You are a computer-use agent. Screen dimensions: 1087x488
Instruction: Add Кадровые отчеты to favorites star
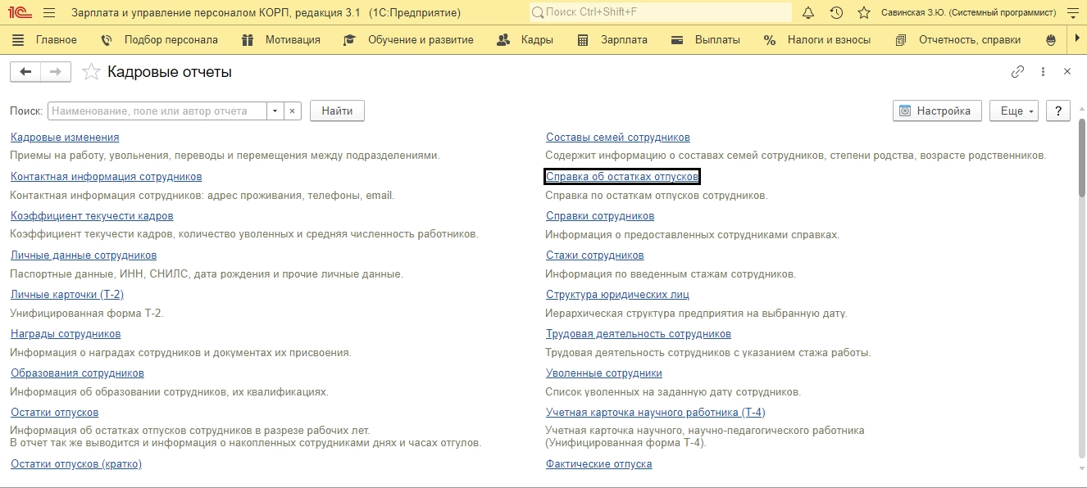point(92,72)
